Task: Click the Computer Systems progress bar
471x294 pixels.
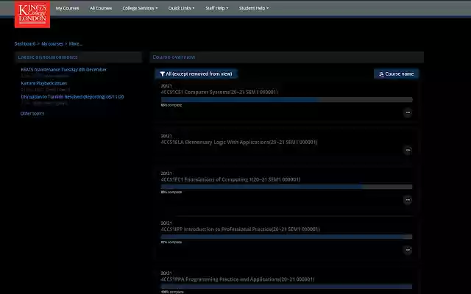Action: click(x=286, y=100)
